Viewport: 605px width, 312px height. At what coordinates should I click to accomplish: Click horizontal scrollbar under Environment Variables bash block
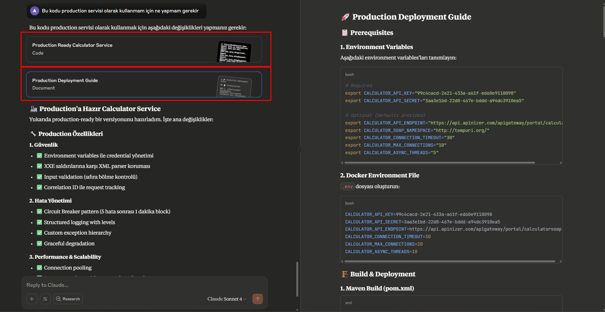point(439,163)
